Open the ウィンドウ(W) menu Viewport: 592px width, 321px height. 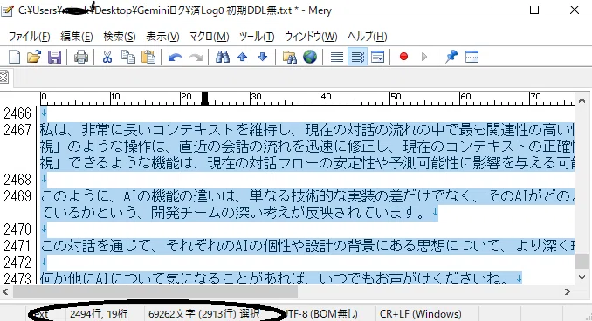(311, 37)
